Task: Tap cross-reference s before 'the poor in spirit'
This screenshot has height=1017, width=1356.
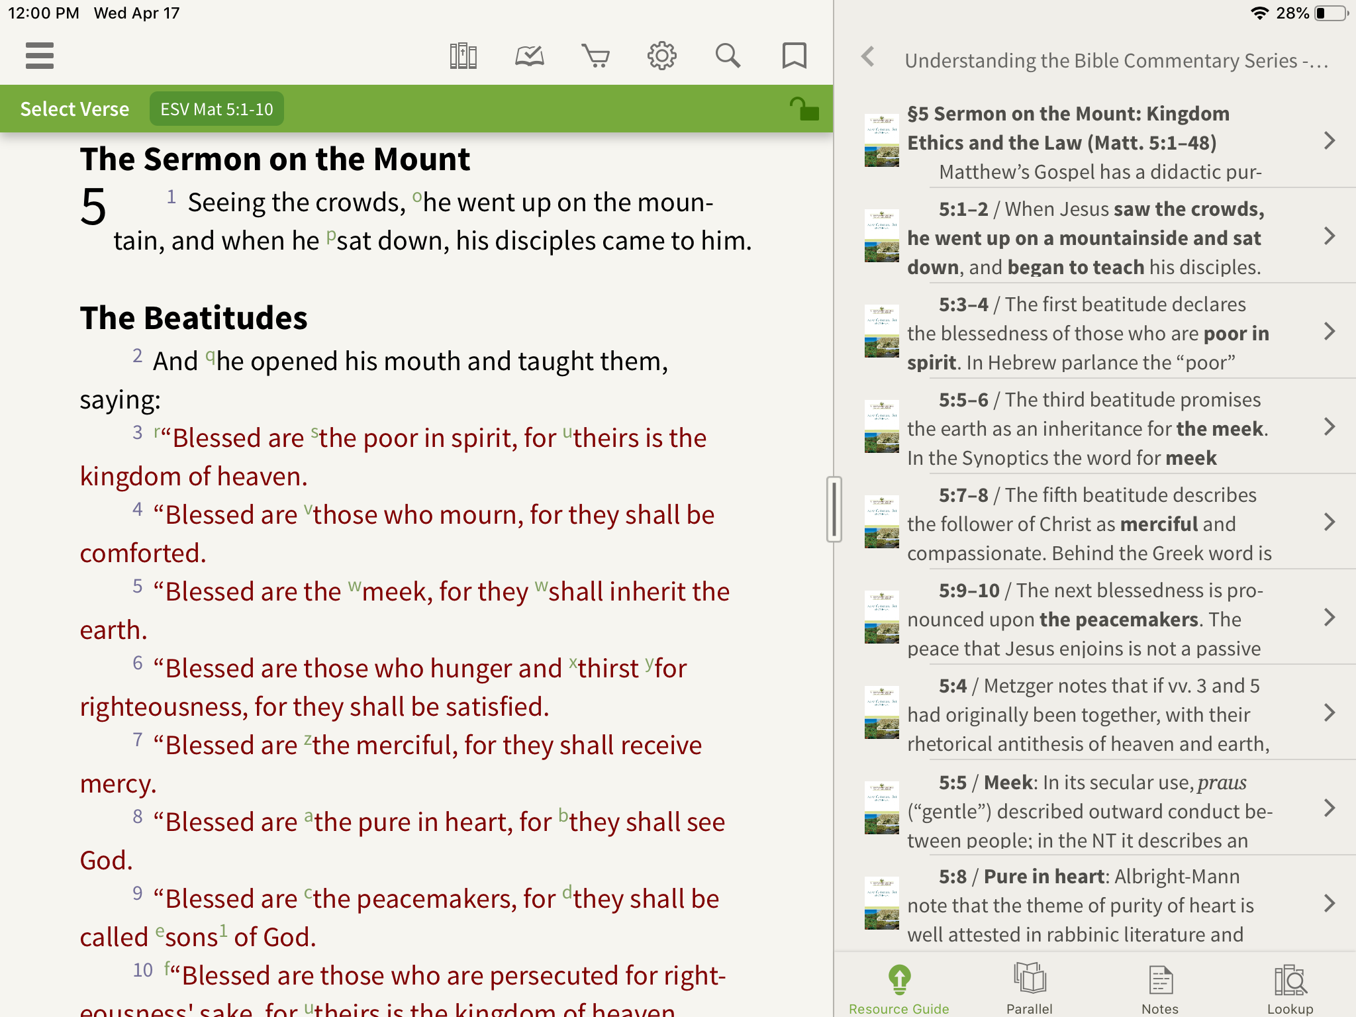Action: click(x=315, y=433)
